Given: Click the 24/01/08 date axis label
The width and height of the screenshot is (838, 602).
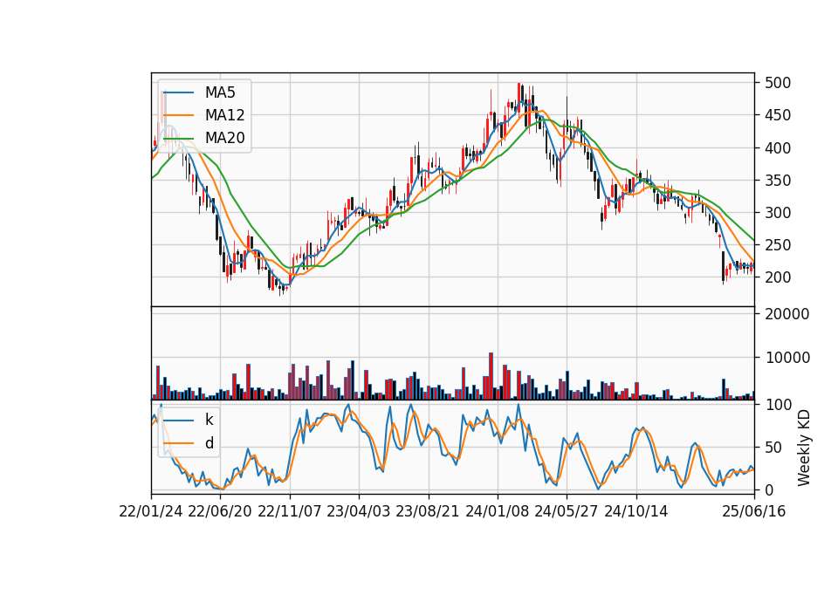Looking at the screenshot, I should pyautogui.click(x=497, y=511).
